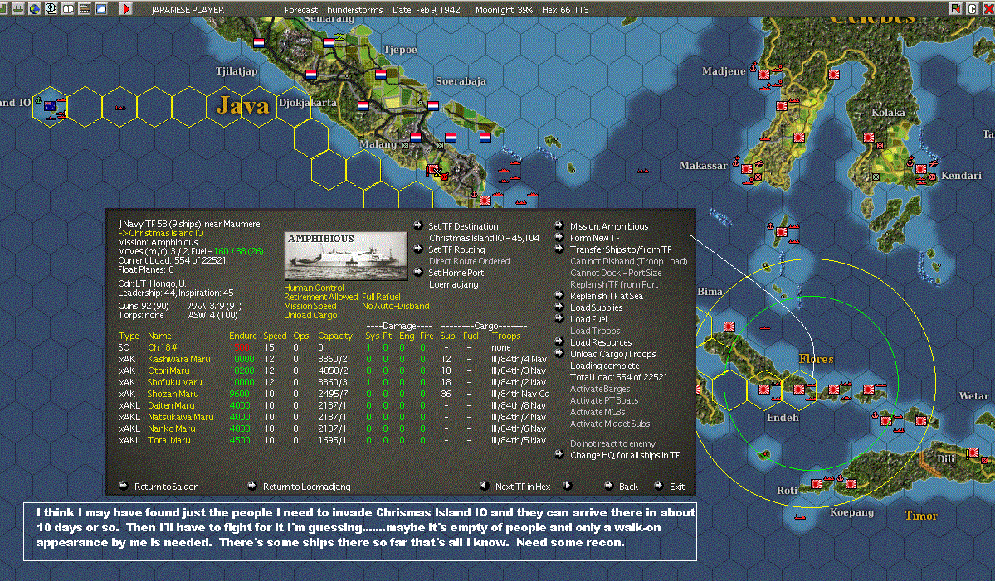Sort ship list by Endure column
This screenshot has width=995, height=581.
(242, 336)
